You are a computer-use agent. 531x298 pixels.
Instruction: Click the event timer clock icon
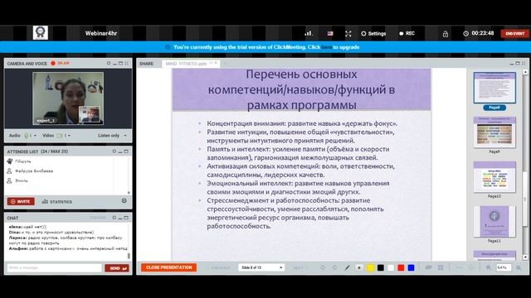pos(466,33)
